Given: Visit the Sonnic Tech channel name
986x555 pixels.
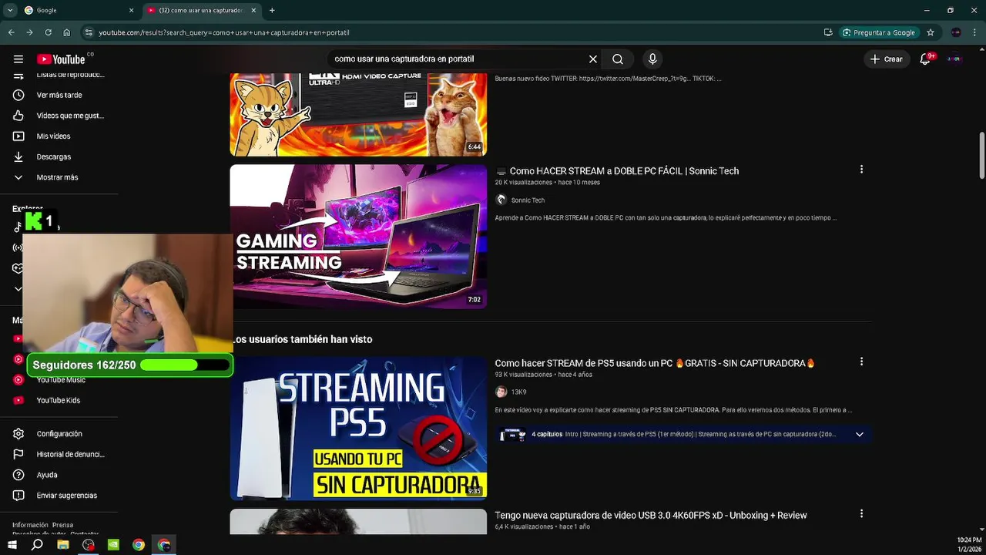Looking at the screenshot, I should click(528, 200).
